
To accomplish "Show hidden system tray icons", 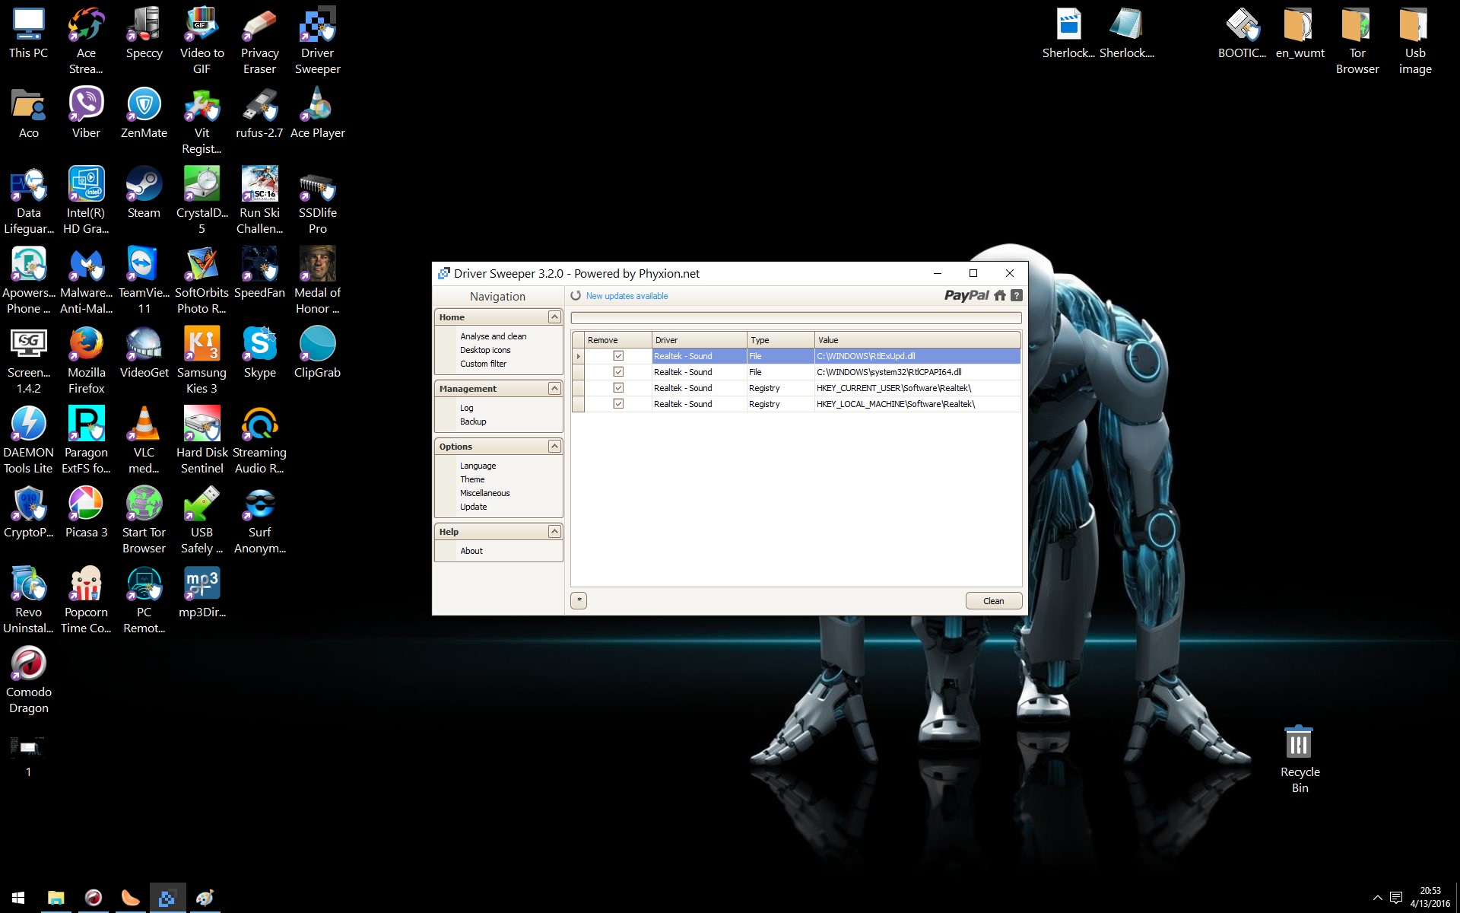I will point(1377,898).
